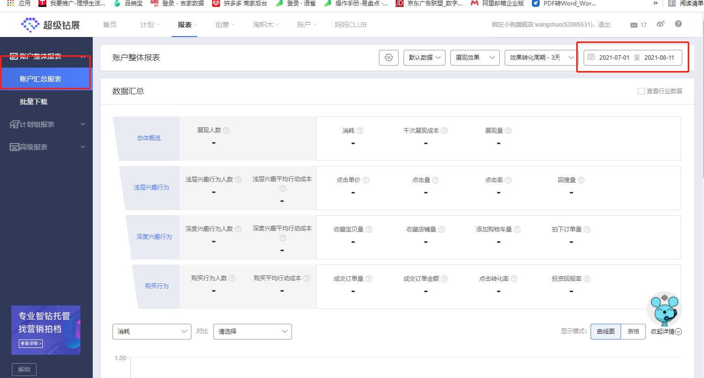Open the 效果转化周期 - 3天 dropdown
This screenshot has height=378, width=704.
pos(541,58)
